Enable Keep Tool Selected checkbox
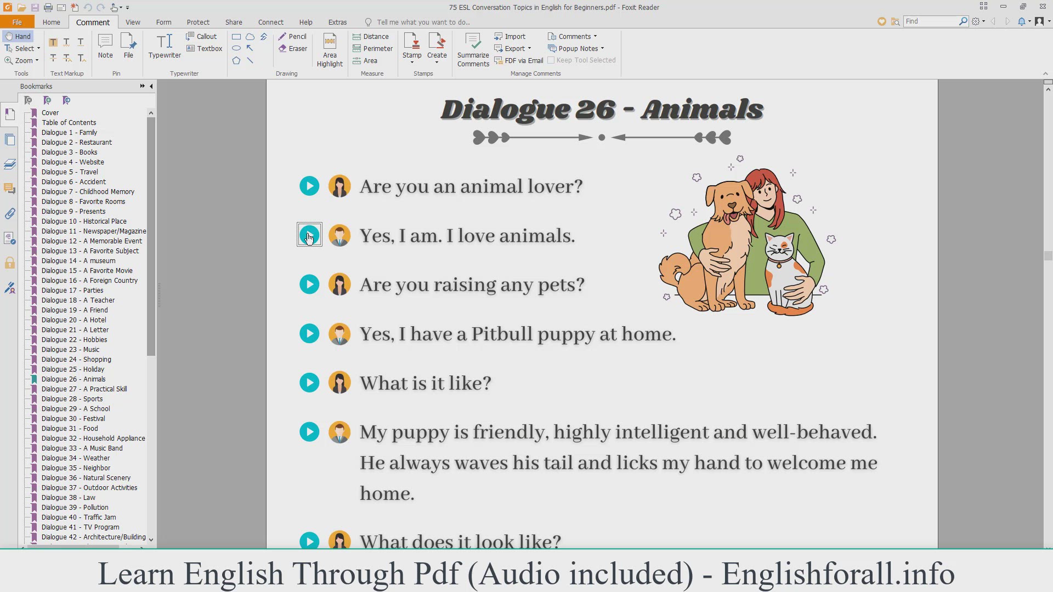 point(551,60)
